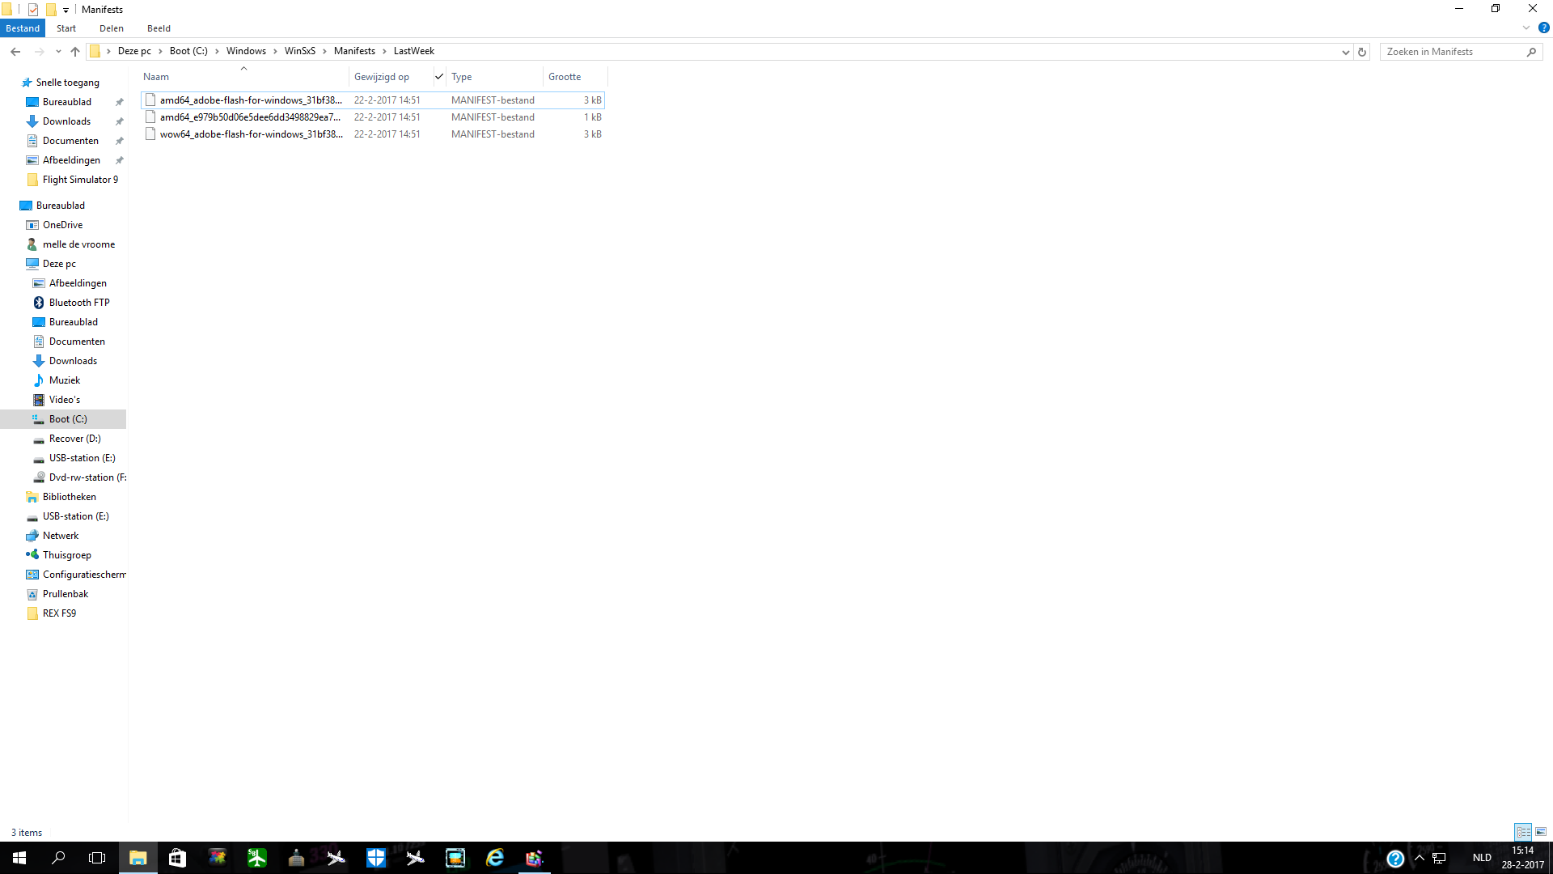Open the recent locations dropdown arrow
This screenshot has height=874, width=1553.
pyautogui.click(x=58, y=52)
